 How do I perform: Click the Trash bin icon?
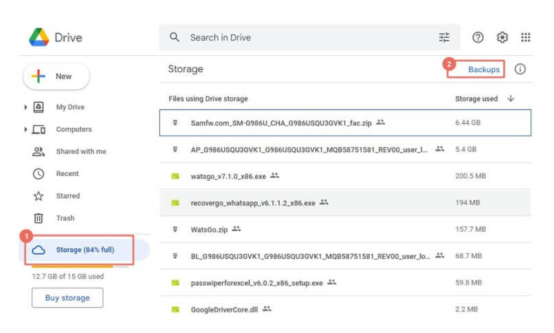[38, 218]
